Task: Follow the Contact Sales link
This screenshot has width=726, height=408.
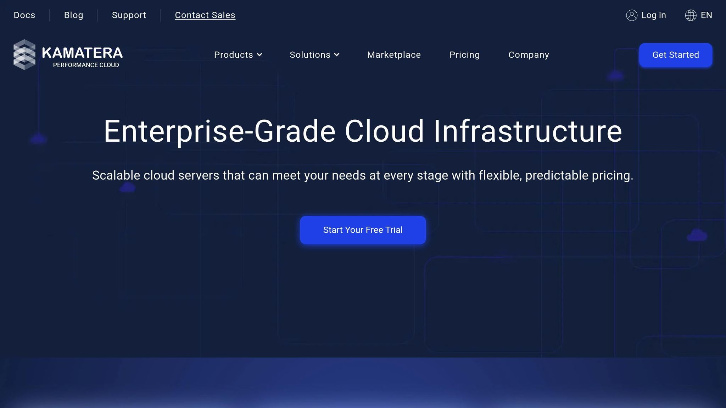Action: tap(205, 15)
